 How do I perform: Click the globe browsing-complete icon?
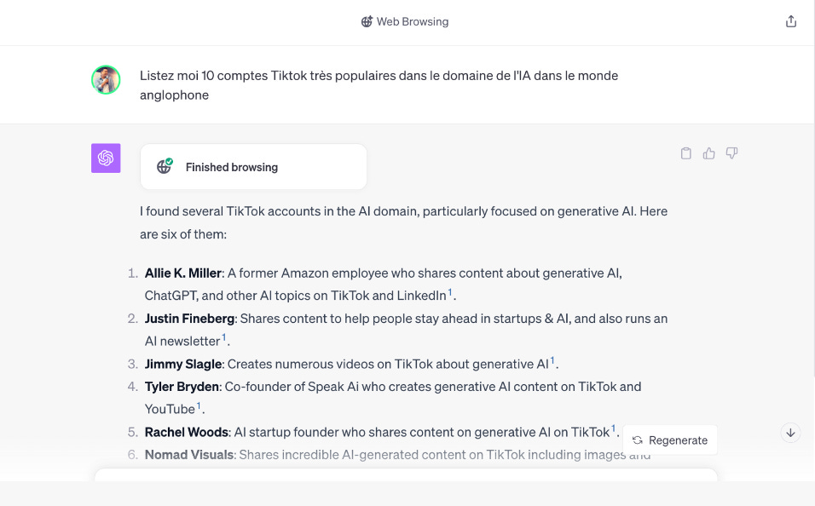165,166
